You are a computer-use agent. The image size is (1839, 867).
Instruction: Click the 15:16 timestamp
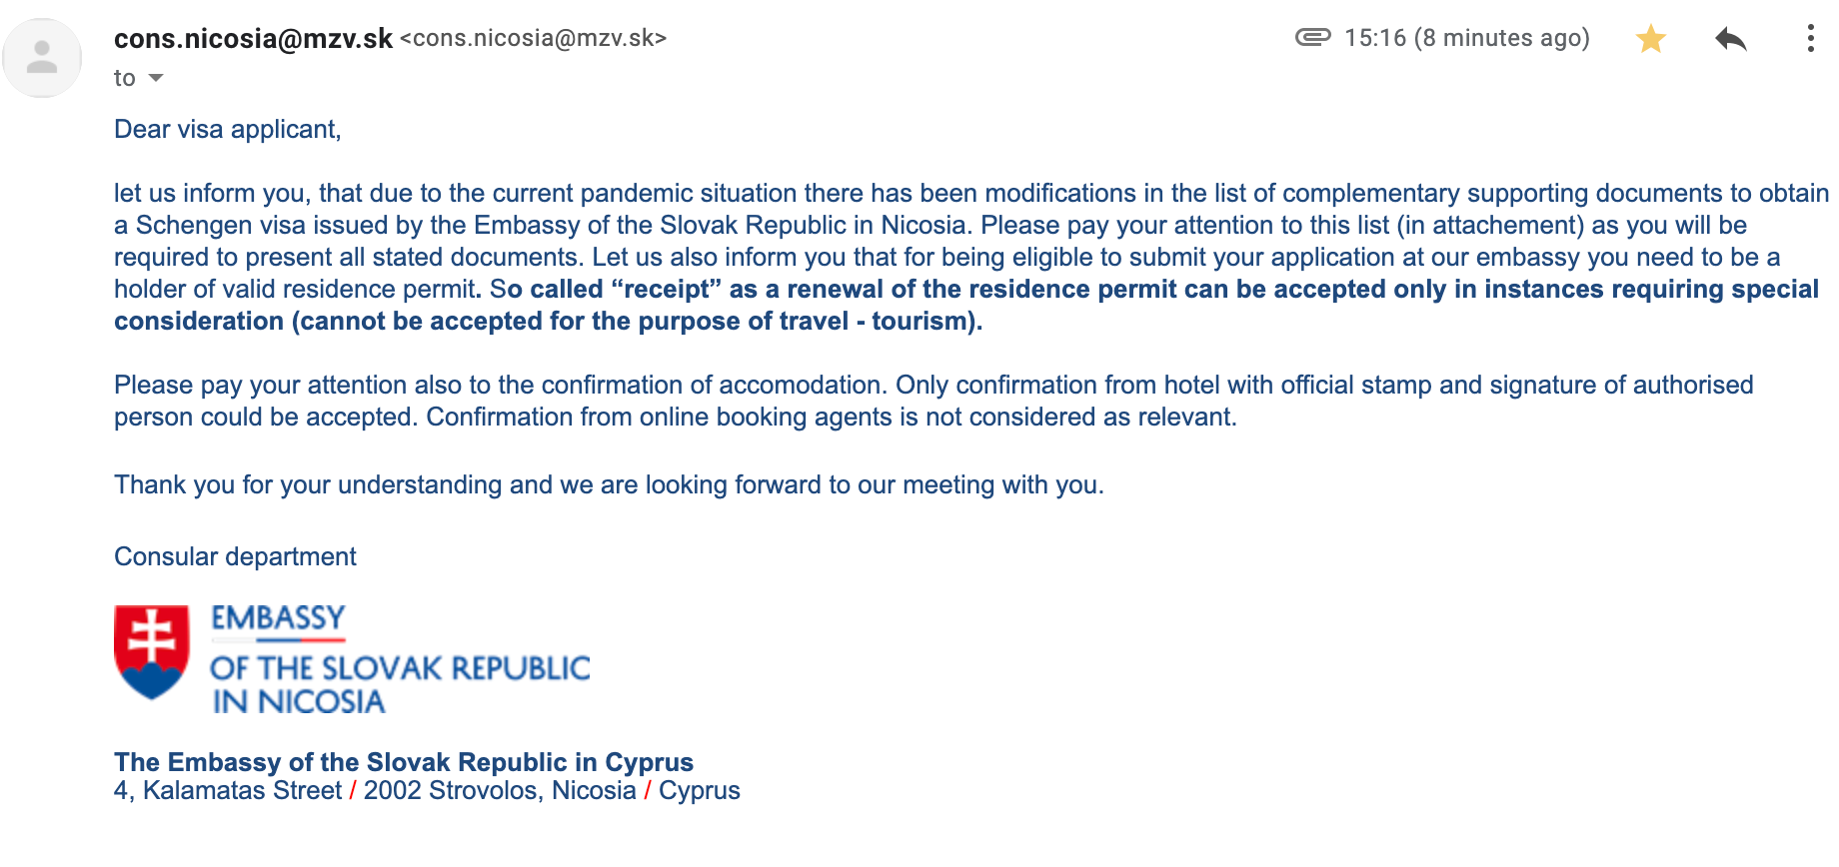tap(1466, 39)
